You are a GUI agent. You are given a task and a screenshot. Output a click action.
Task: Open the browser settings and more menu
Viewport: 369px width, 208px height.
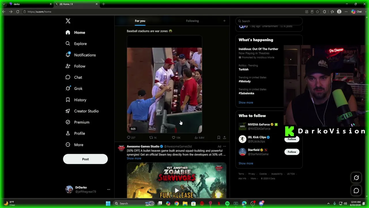(x=346, y=12)
